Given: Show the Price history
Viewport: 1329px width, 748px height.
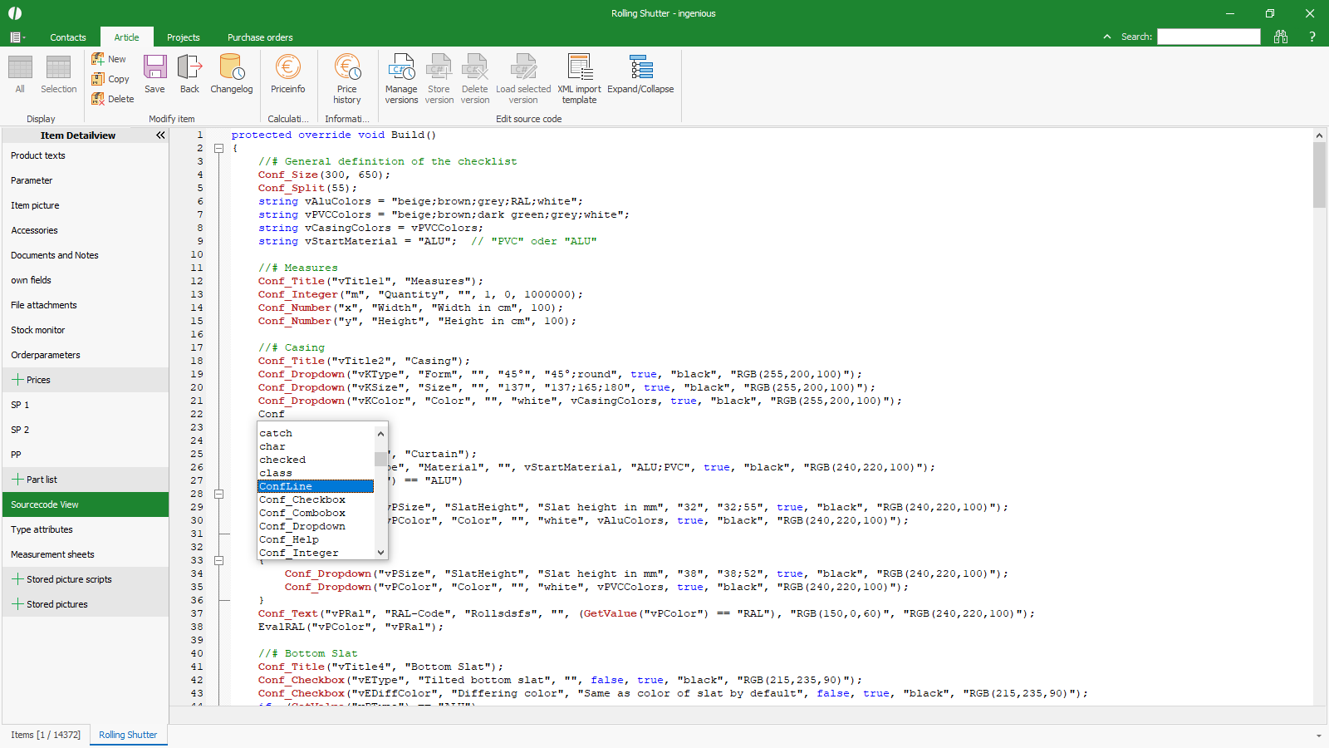Looking at the screenshot, I should tap(347, 79).
